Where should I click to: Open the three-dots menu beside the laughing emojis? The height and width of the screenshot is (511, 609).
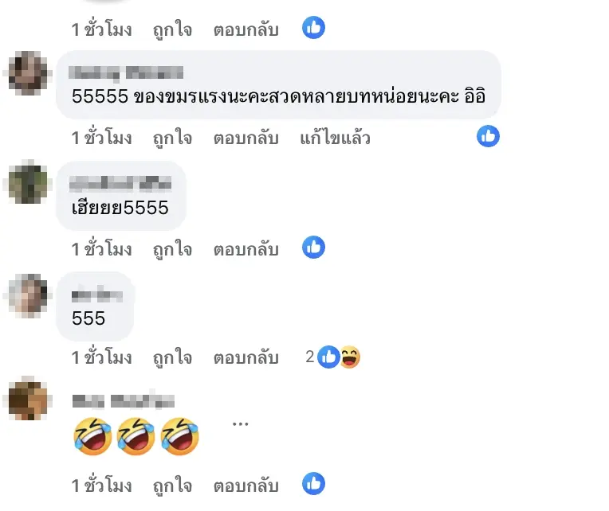click(241, 423)
